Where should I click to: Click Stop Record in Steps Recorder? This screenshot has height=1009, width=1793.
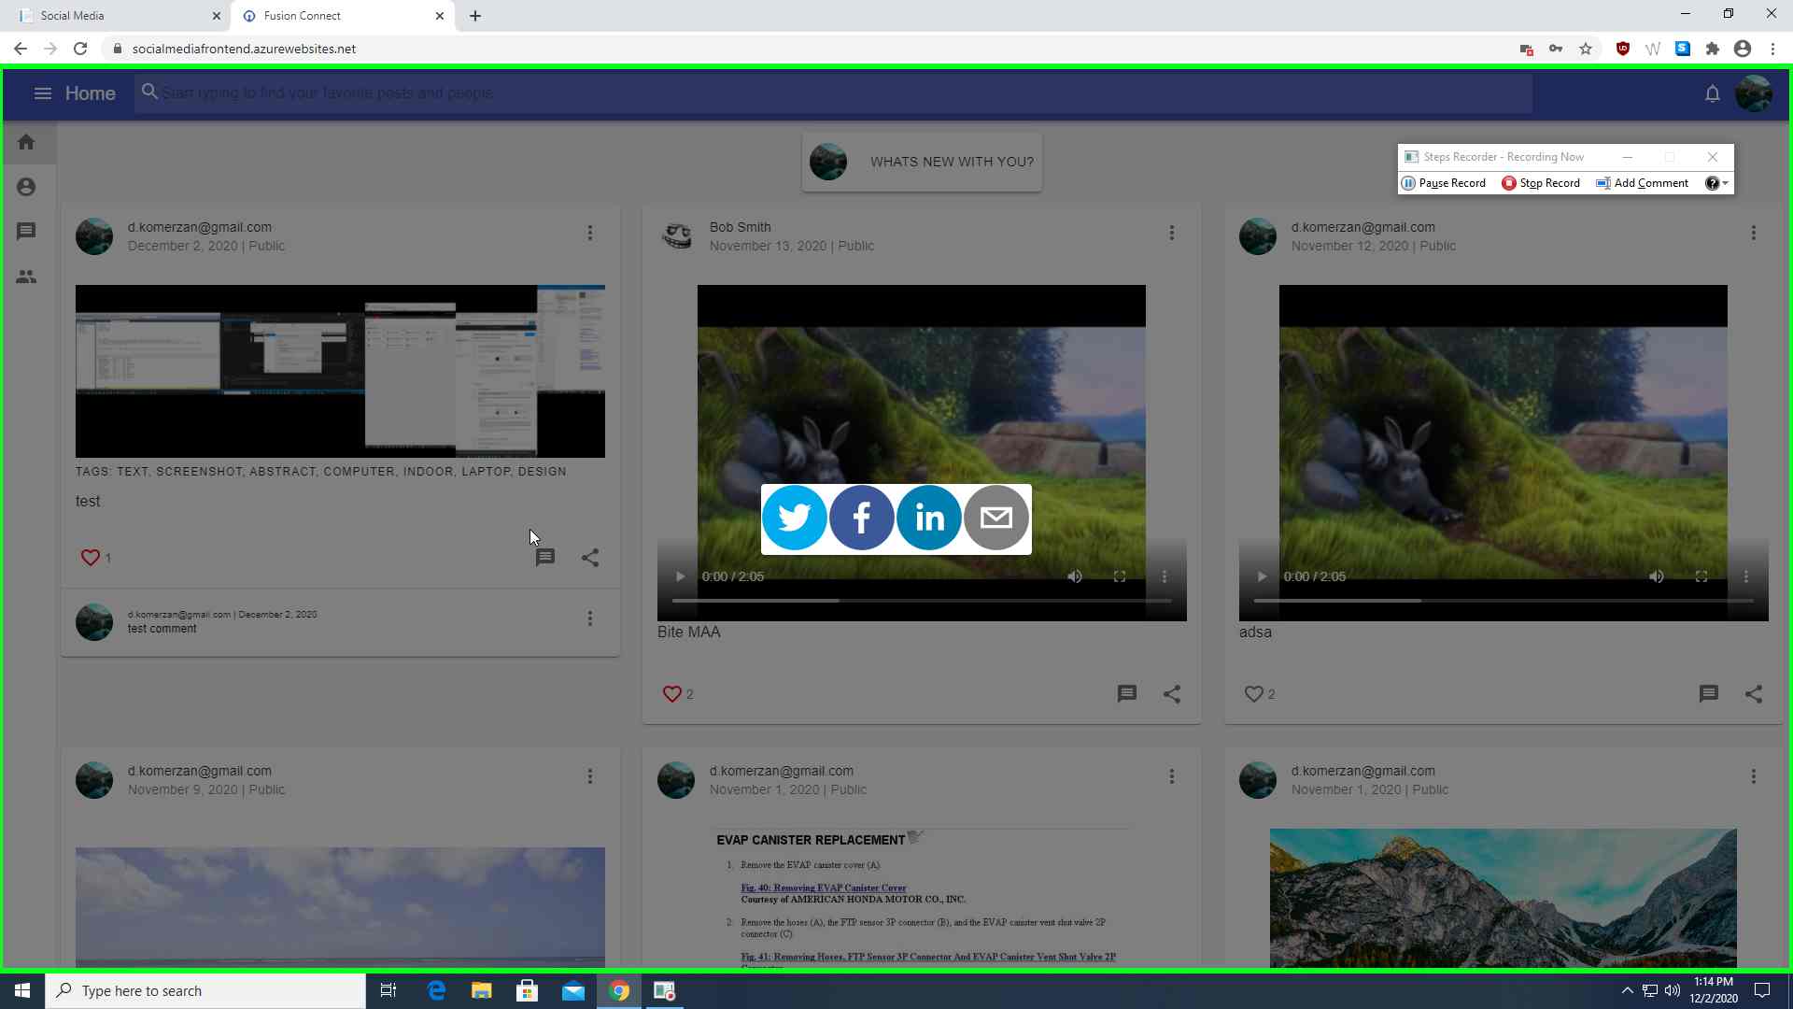(x=1541, y=183)
